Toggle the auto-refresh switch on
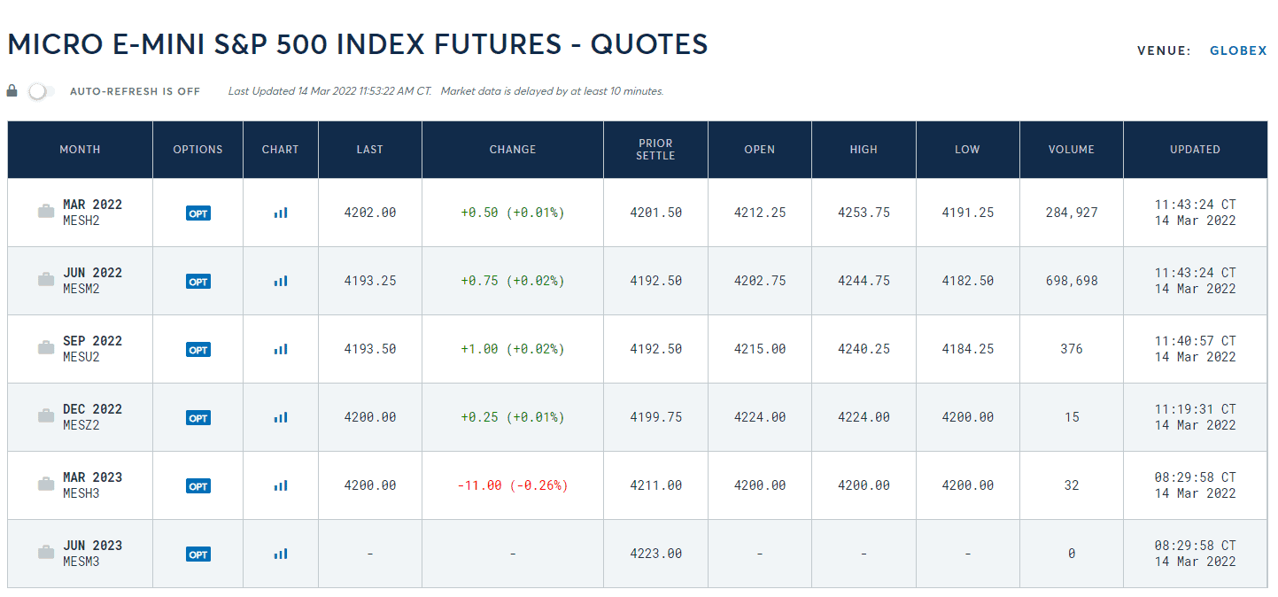This screenshot has height=597, width=1278. click(x=41, y=91)
